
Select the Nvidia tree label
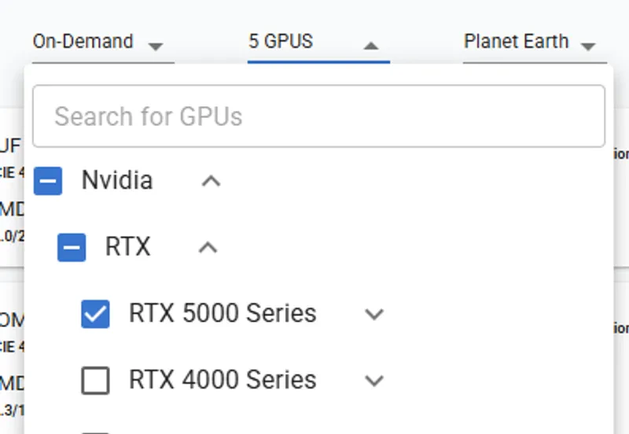(x=117, y=180)
